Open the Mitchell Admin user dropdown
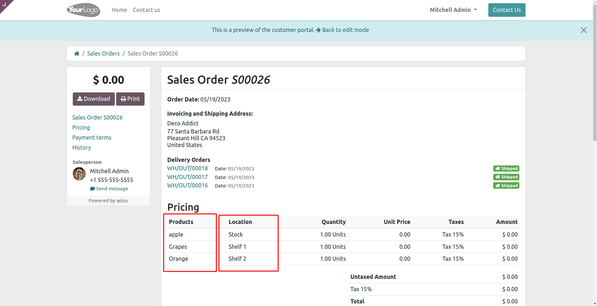The height and width of the screenshot is (306, 597). click(x=453, y=10)
